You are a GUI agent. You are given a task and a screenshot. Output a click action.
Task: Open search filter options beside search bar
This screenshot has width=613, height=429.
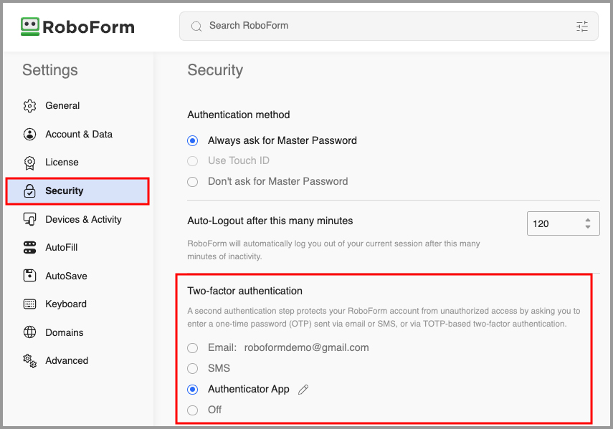click(x=582, y=26)
